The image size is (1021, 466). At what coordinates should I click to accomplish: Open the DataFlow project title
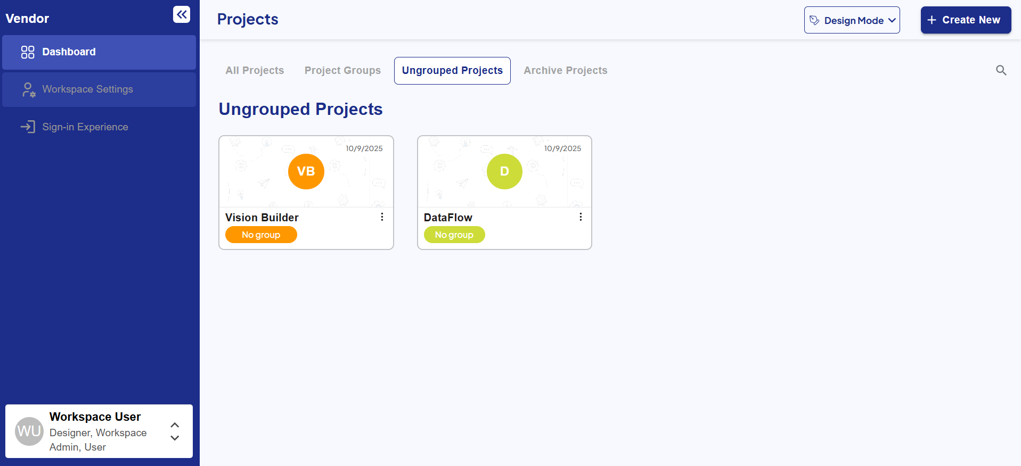pos(448,218)
